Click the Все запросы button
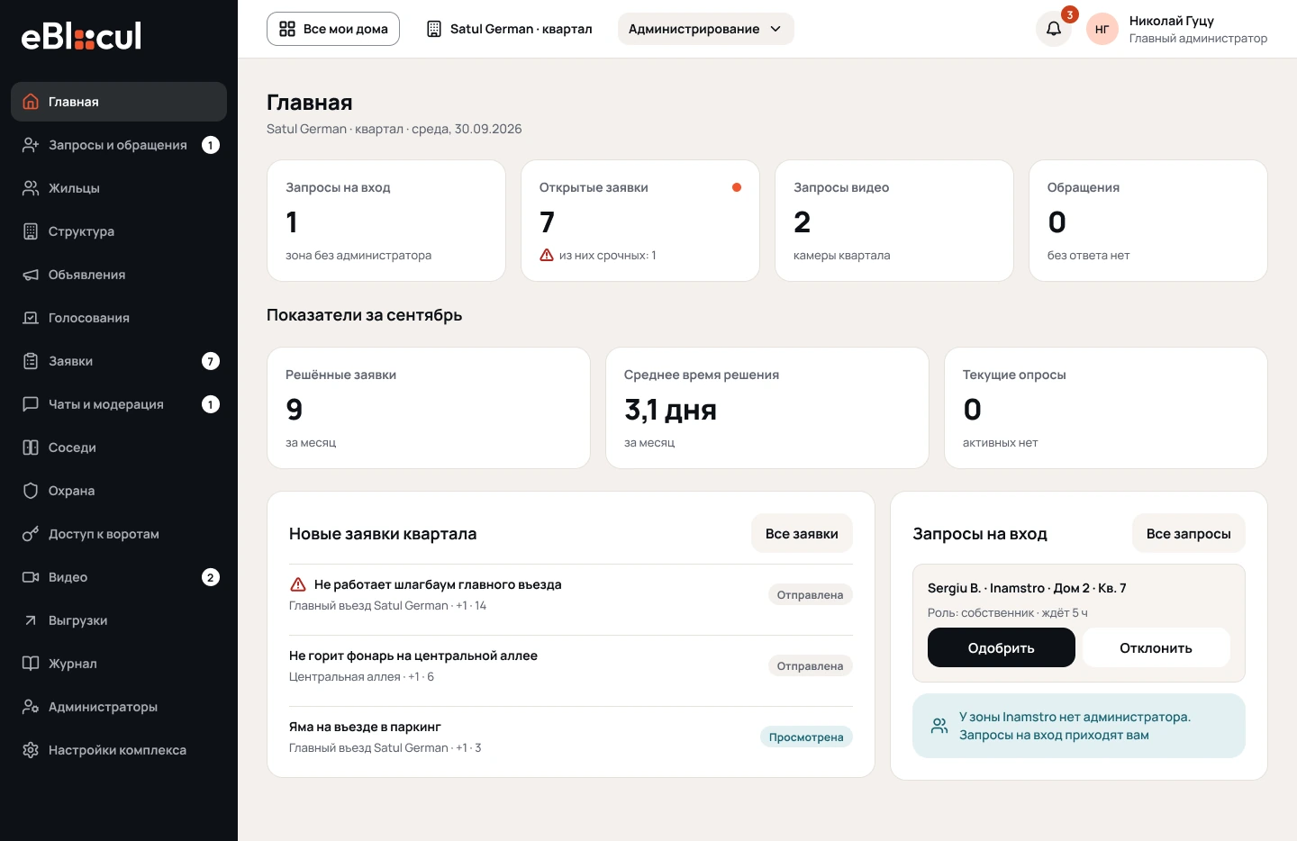The height and width of the screenshot is (841, 1297). click(1189, 534)
